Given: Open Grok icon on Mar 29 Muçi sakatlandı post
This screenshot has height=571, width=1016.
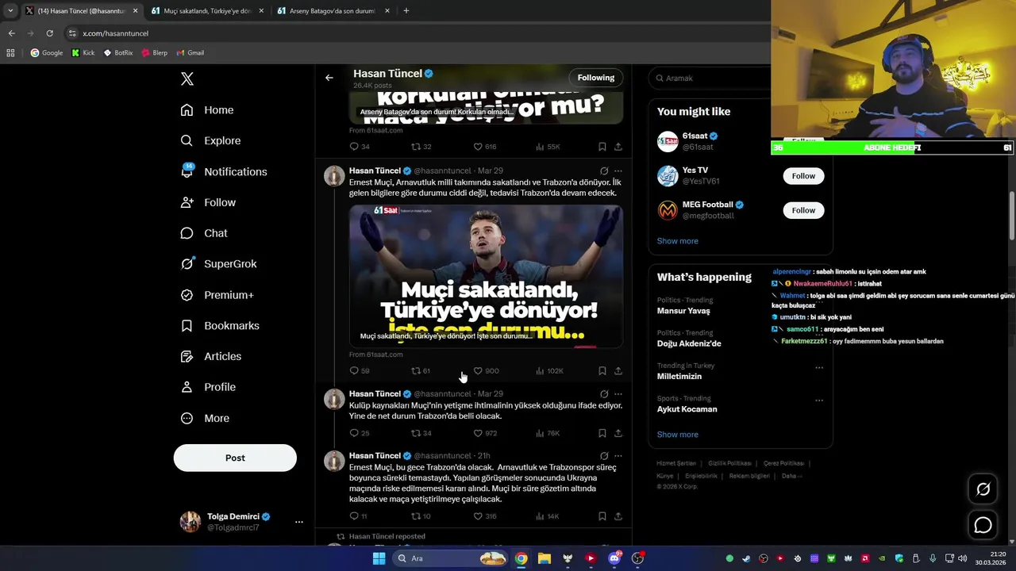Looking at the screenshot, I should point(604,171).
